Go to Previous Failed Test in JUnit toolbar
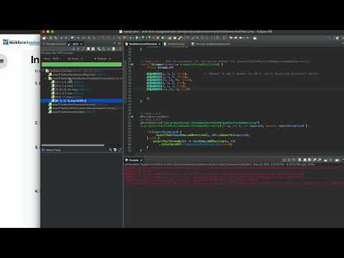 click(78, 49)
